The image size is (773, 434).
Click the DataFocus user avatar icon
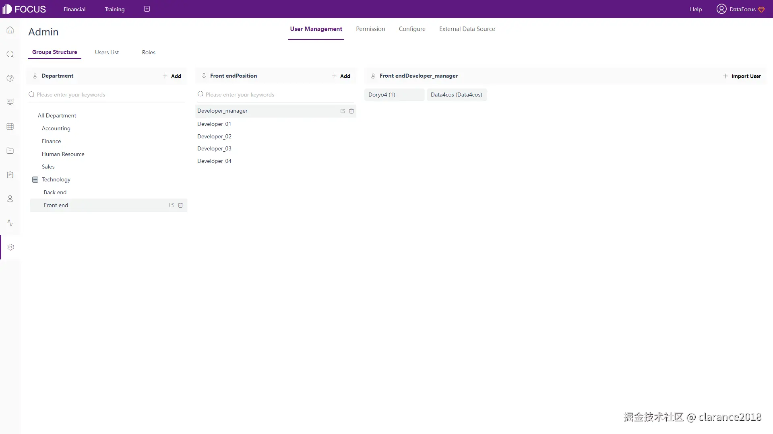721,9
